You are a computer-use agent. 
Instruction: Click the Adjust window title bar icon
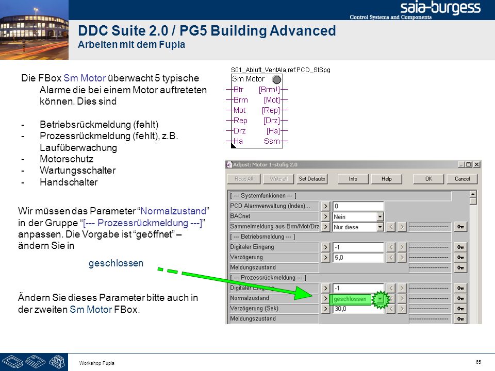(x=229, y=165)
